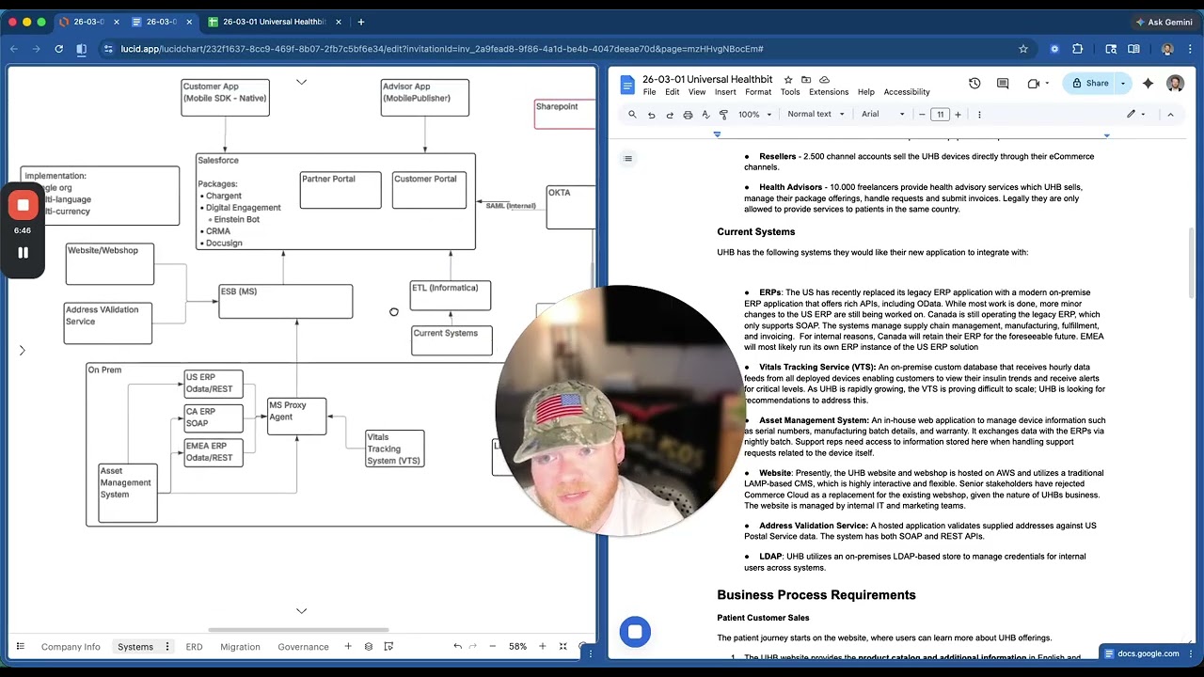Decrease the font size in Docs
1204x677 pixels.
coord(922,115)
